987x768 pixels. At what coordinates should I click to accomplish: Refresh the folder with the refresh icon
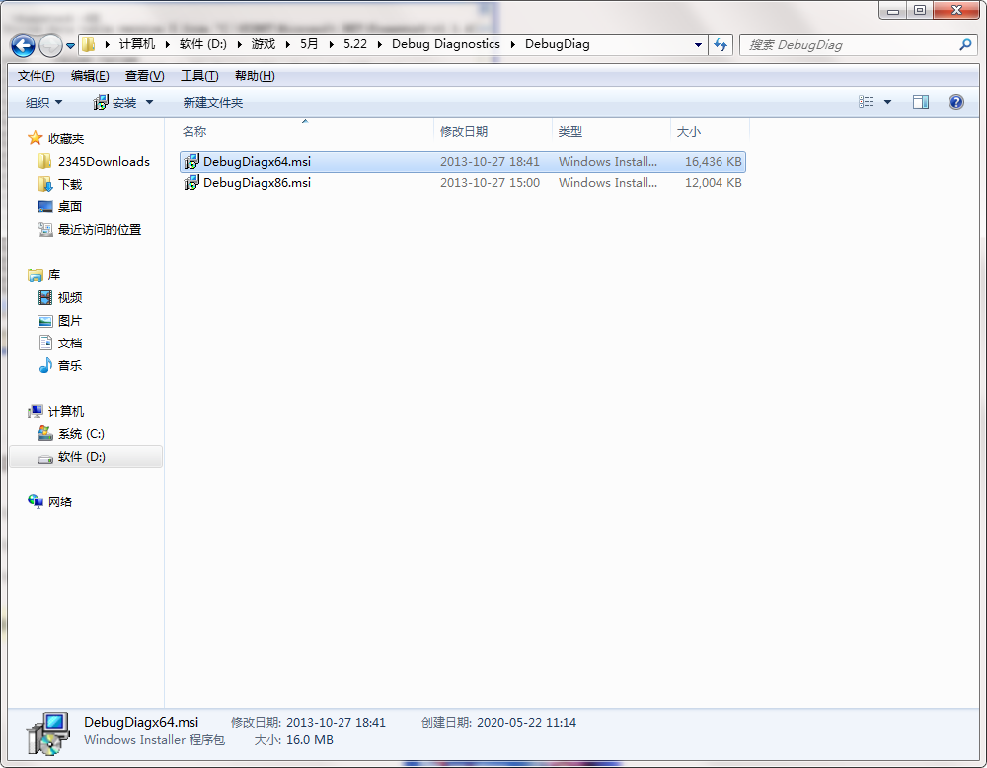click(x=721, y=45)
